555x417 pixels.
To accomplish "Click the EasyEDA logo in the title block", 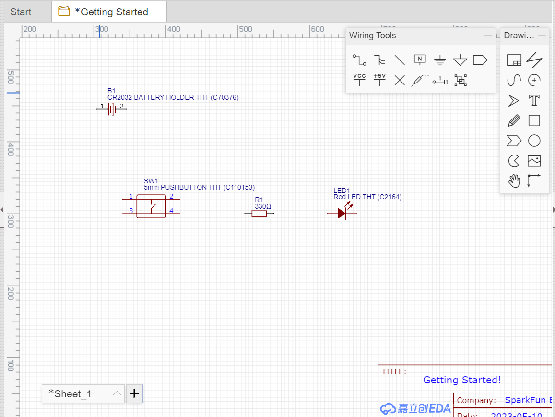I will (415, 408).
